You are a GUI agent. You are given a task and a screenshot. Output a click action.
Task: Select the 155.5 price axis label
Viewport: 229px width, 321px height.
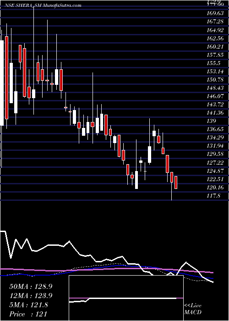(214, 63)
